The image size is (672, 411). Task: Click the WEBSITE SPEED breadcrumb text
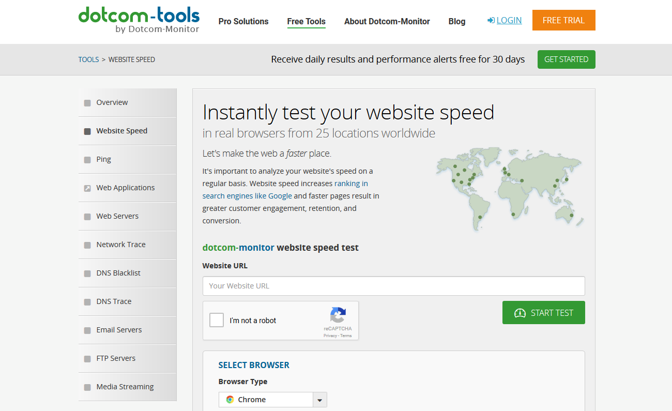coord(132,59)
